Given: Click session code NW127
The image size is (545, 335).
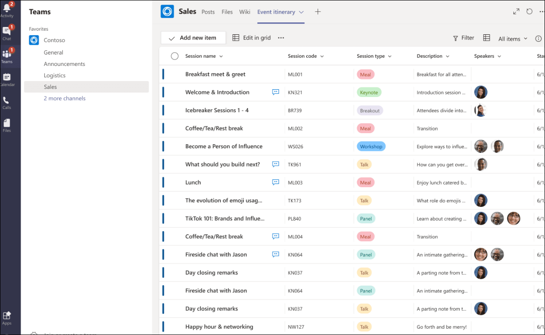Looking at the screenshot, I should (x=296, y=327).
